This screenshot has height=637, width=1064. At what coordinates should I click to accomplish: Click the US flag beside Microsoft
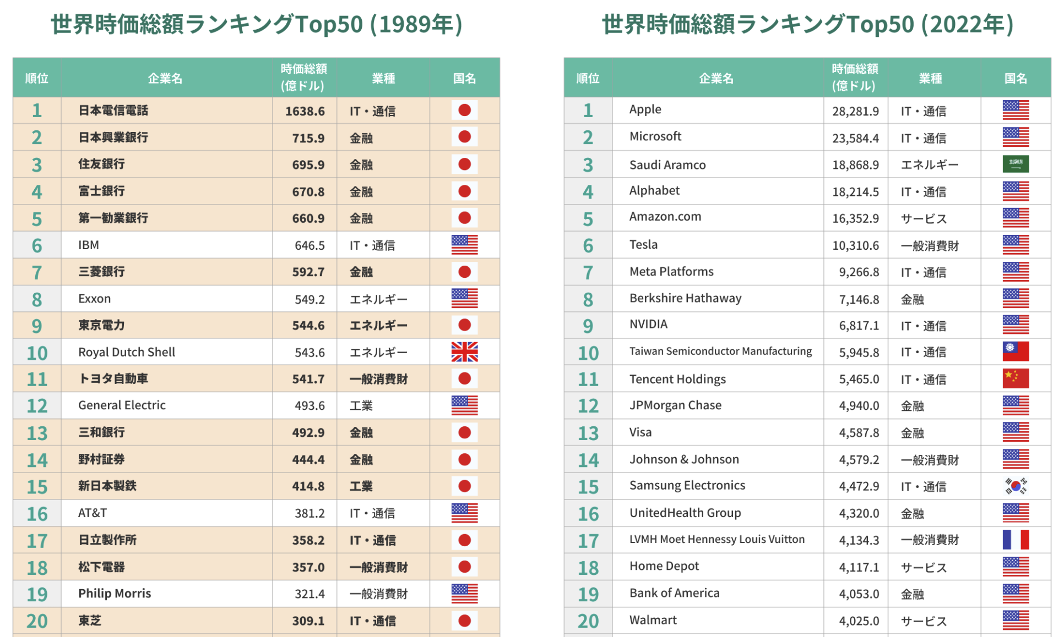point(1016,138)
